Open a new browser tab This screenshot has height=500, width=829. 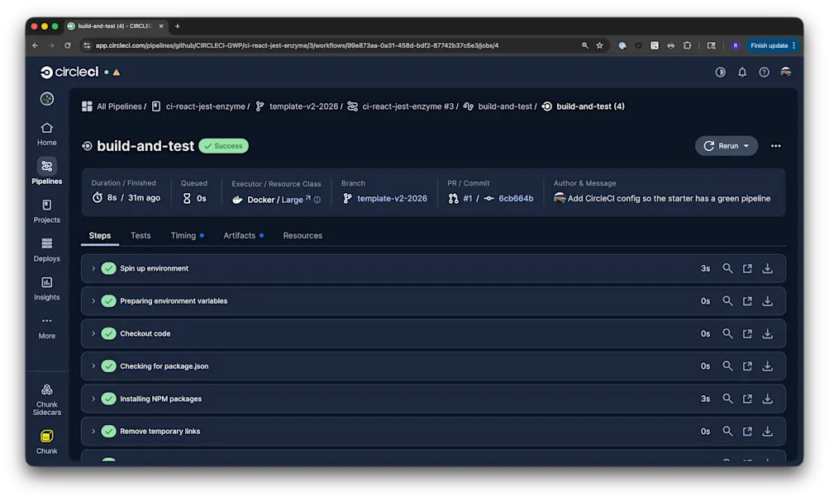pyautogui.click(x=178, y=26)
